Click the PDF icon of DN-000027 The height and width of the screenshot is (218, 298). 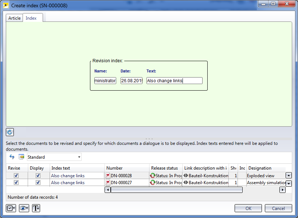pos(108,182)
